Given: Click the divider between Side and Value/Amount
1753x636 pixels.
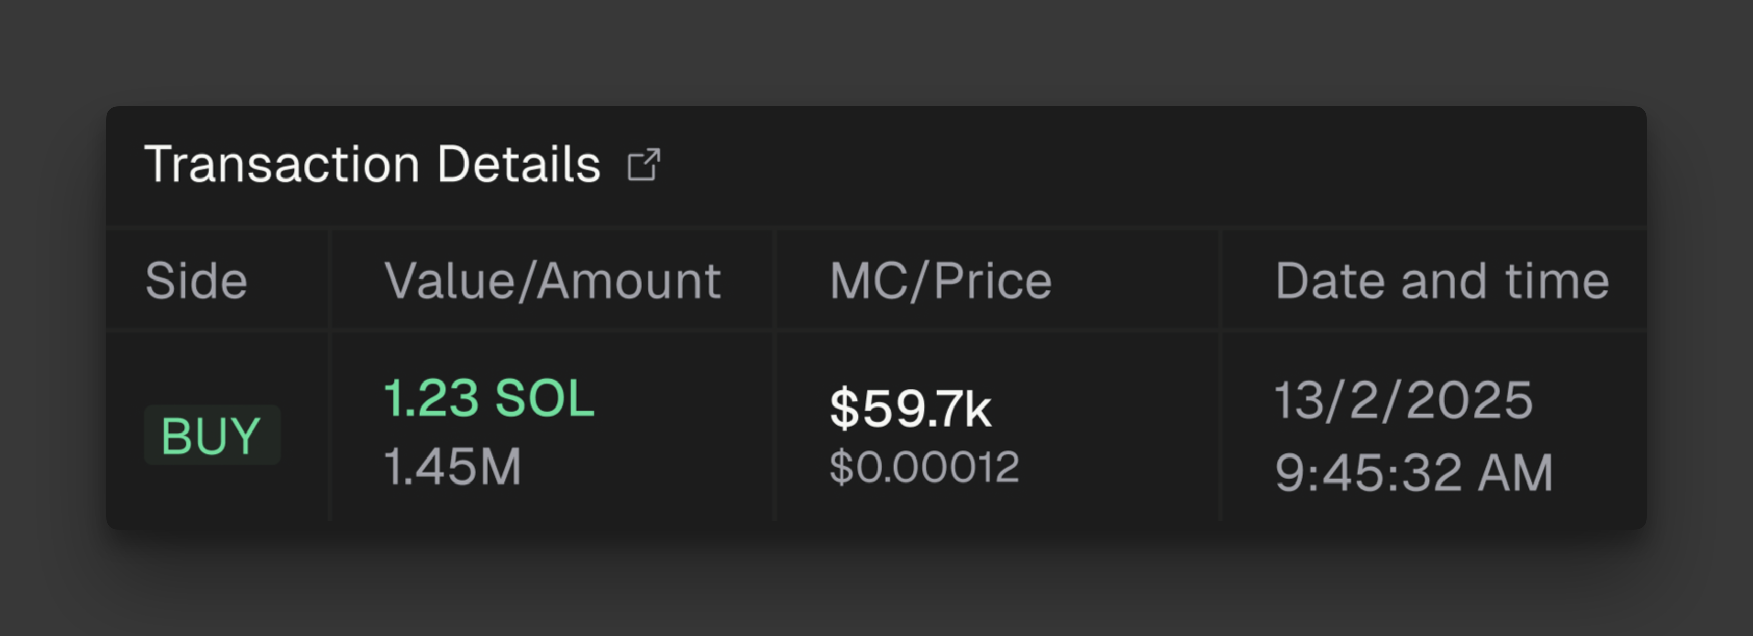Looking at the screenshot, I should coord(330,381).
